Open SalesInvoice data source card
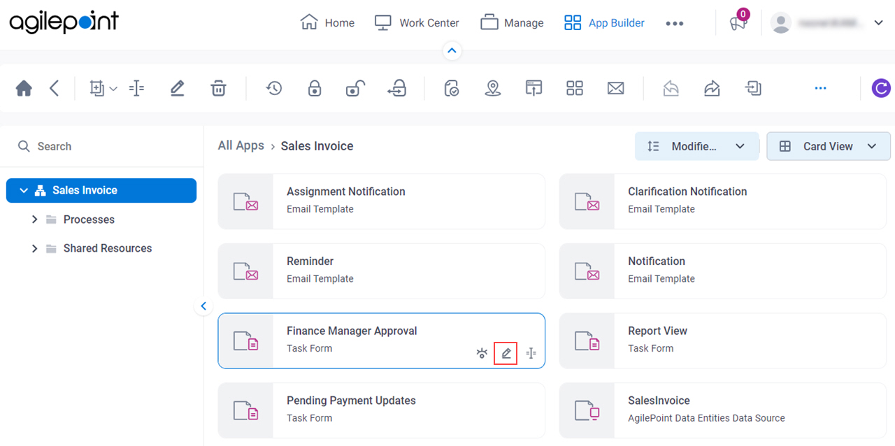 [722, 410]
